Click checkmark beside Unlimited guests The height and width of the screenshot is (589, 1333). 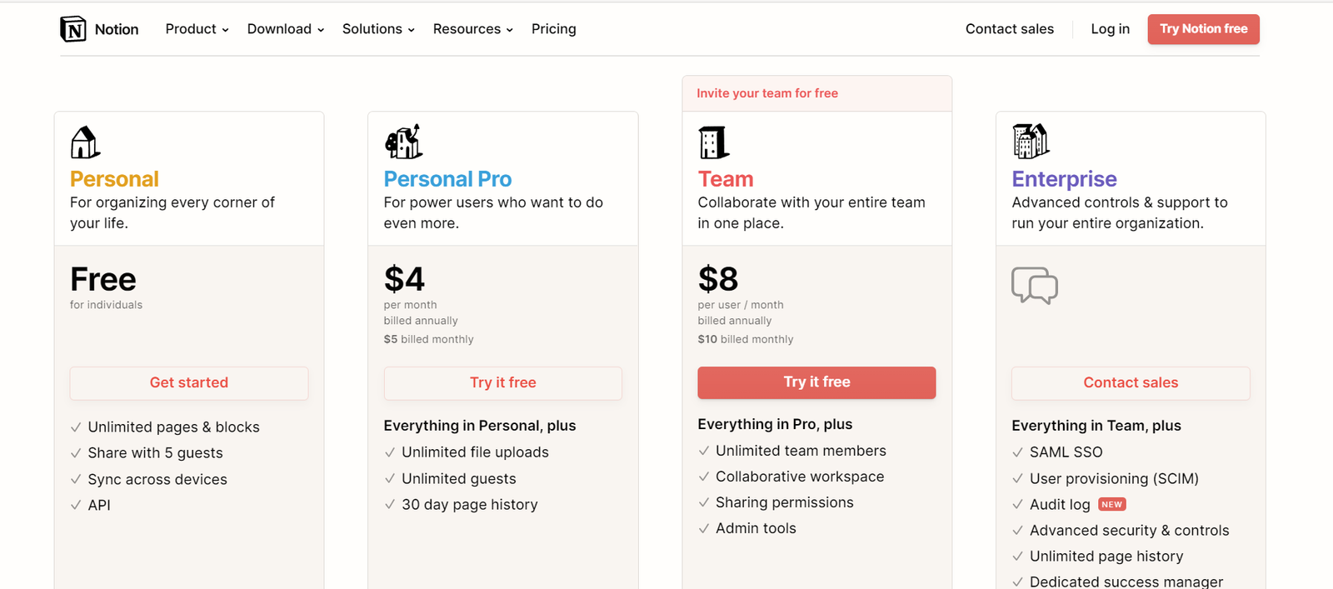click(x=390, y=479)
